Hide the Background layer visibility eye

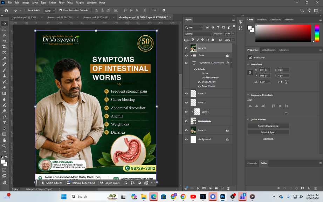pos(186,139)
